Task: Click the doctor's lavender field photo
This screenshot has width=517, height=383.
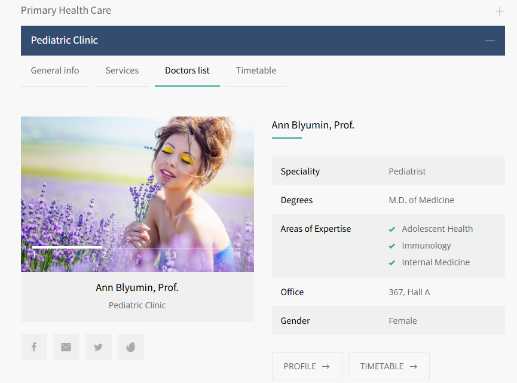Action: pyautogui.click(x=137, y=194)
